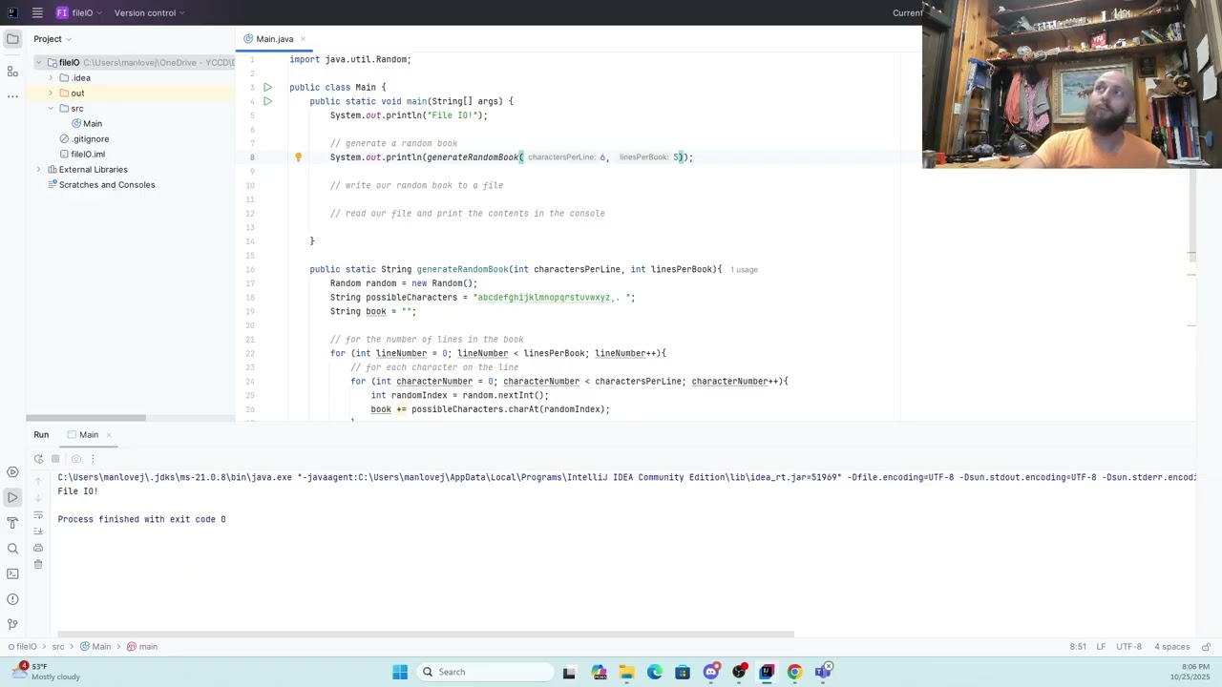Click the 1 usage hint link
The height and width of the screenshot is (687, 1222).
(744, 270)
